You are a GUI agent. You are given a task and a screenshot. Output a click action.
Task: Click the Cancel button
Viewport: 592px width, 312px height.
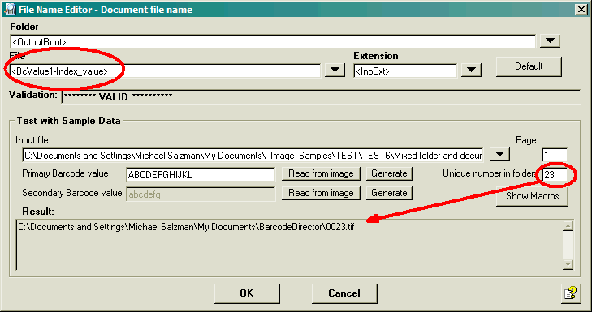tap(344, 293)
